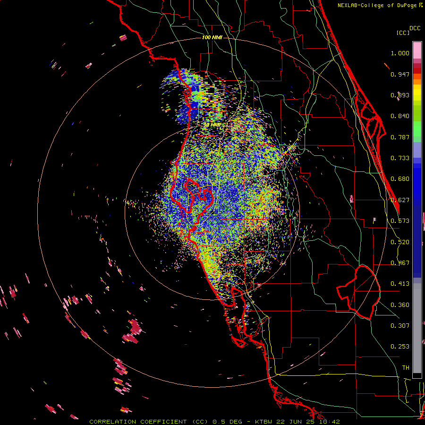The height and width of the screenshot is (425, 425).
Task: Click the 0.680 scale value
Action: tap(400, 179)
